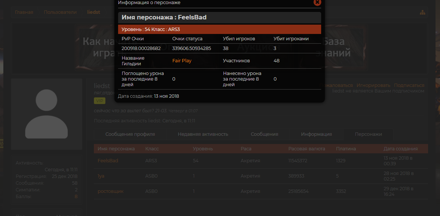The width and height of the screenshot is (440, 216).
Task: Open the Пользователи breadcrumb link
Action: click(60, 12)
